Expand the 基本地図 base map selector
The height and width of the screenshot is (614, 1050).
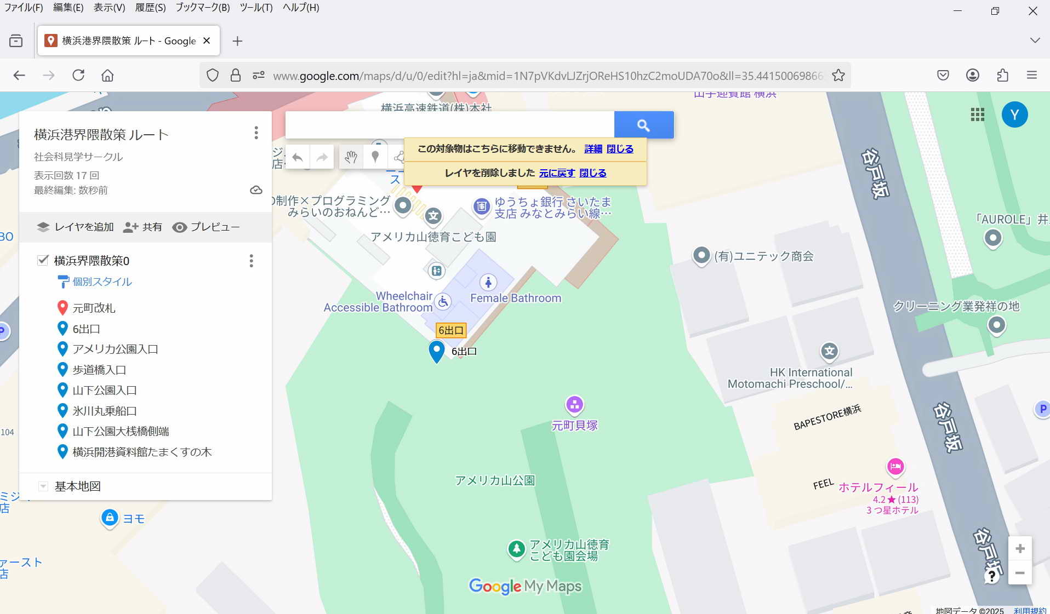tap(43, 486)
